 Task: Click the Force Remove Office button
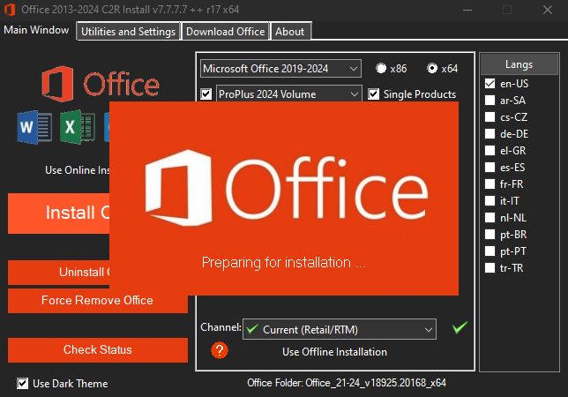(98, 300)
